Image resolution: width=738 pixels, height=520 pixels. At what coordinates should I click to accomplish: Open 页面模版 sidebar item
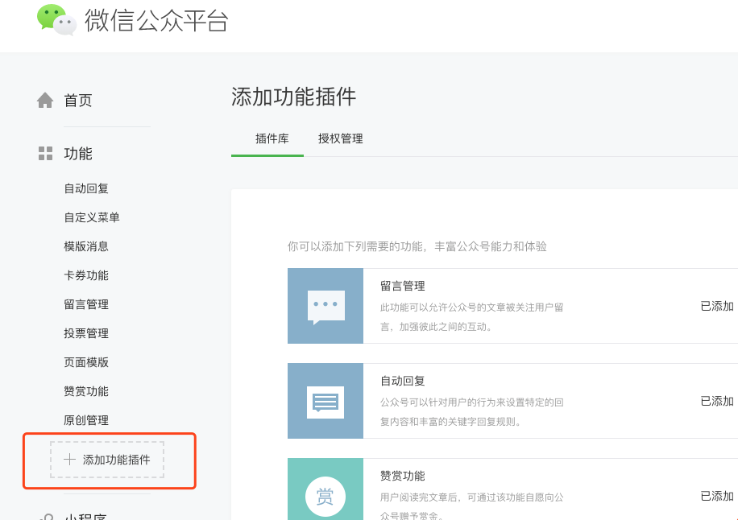[x=86, y=362]
